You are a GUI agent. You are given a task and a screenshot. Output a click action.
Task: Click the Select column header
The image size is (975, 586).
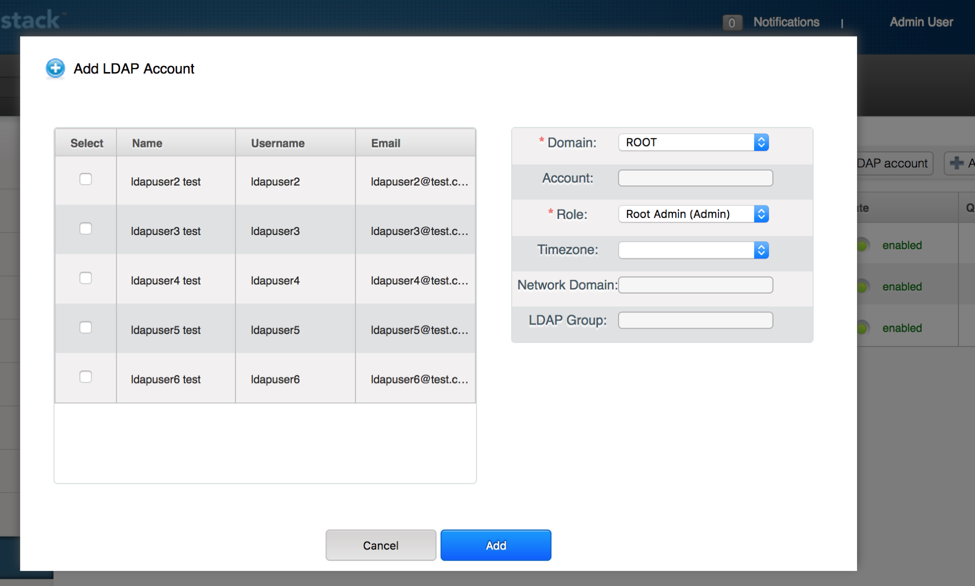tap(86, 143)
